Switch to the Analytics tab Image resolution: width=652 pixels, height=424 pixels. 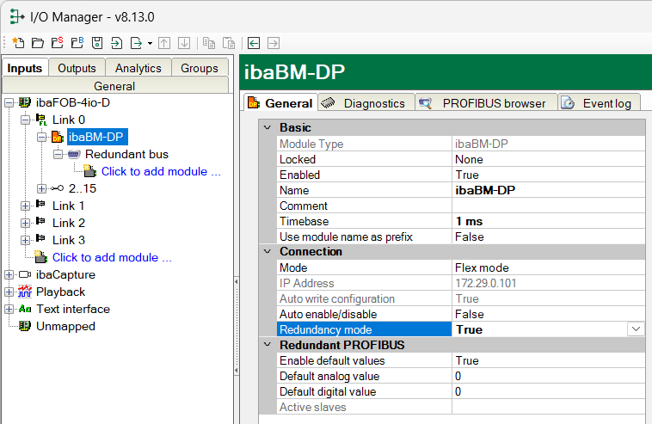tap(138, 68)
